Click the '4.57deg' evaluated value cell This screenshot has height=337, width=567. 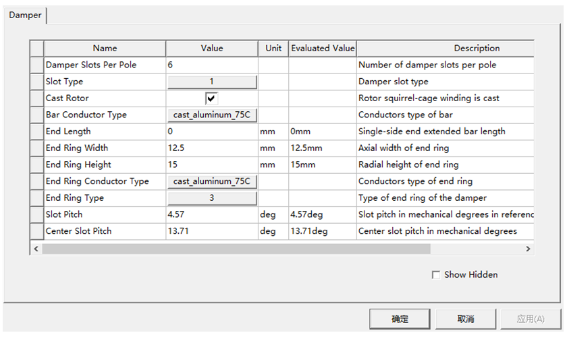(x=323, y=214)
